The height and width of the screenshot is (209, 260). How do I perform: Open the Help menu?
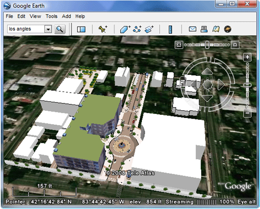pos(80,16)
